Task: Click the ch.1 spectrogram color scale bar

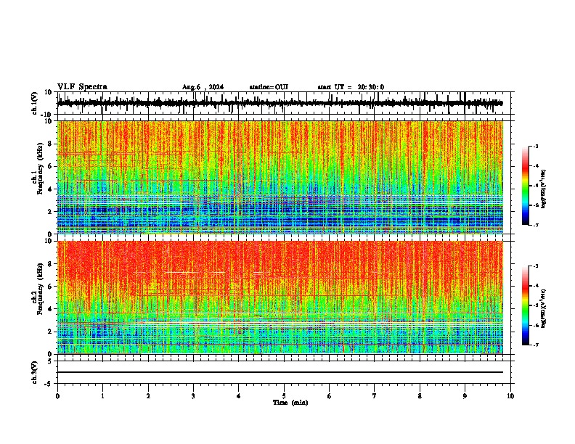Action: click(x=526, y=186)
